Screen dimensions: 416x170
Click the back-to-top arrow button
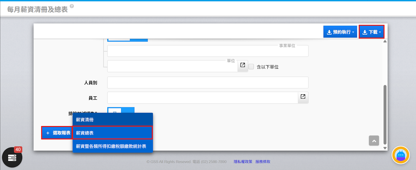pos(374,141)
